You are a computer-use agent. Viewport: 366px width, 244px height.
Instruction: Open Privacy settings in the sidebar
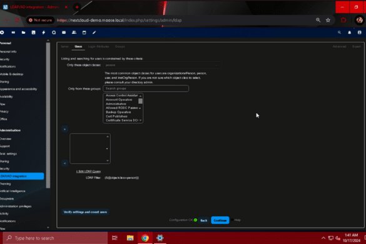(4, 111)
